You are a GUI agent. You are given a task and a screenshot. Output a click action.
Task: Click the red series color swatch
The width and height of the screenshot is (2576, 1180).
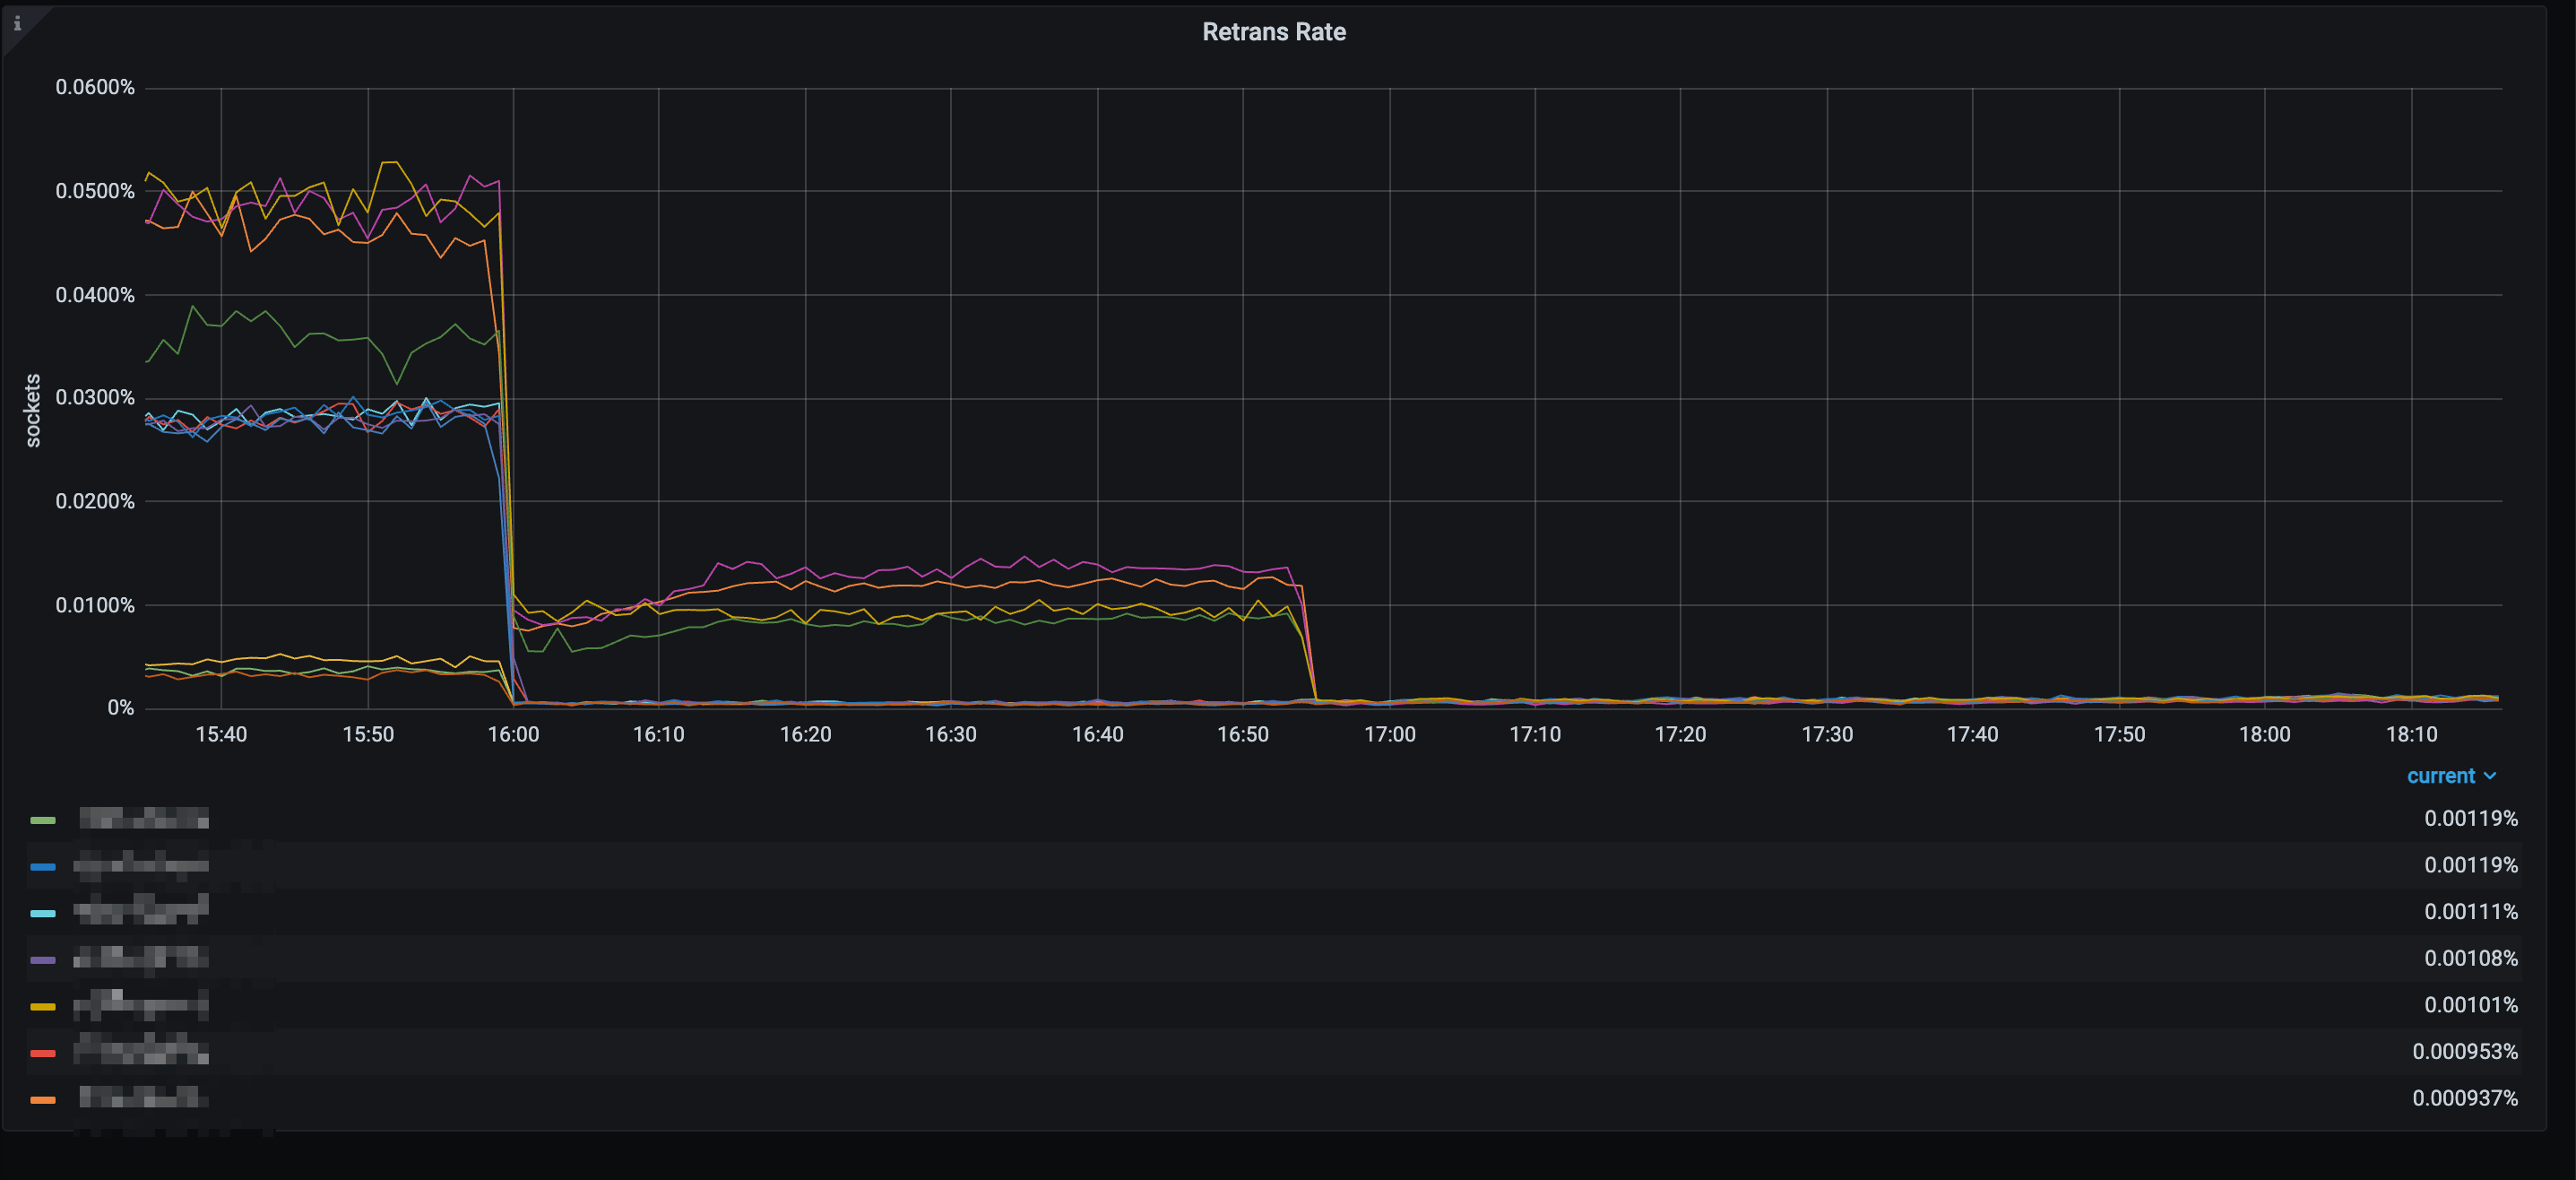[43, 1053]
